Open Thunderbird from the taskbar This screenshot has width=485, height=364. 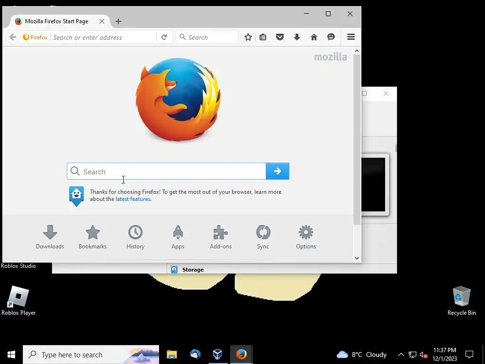click(x=195, y=355)
